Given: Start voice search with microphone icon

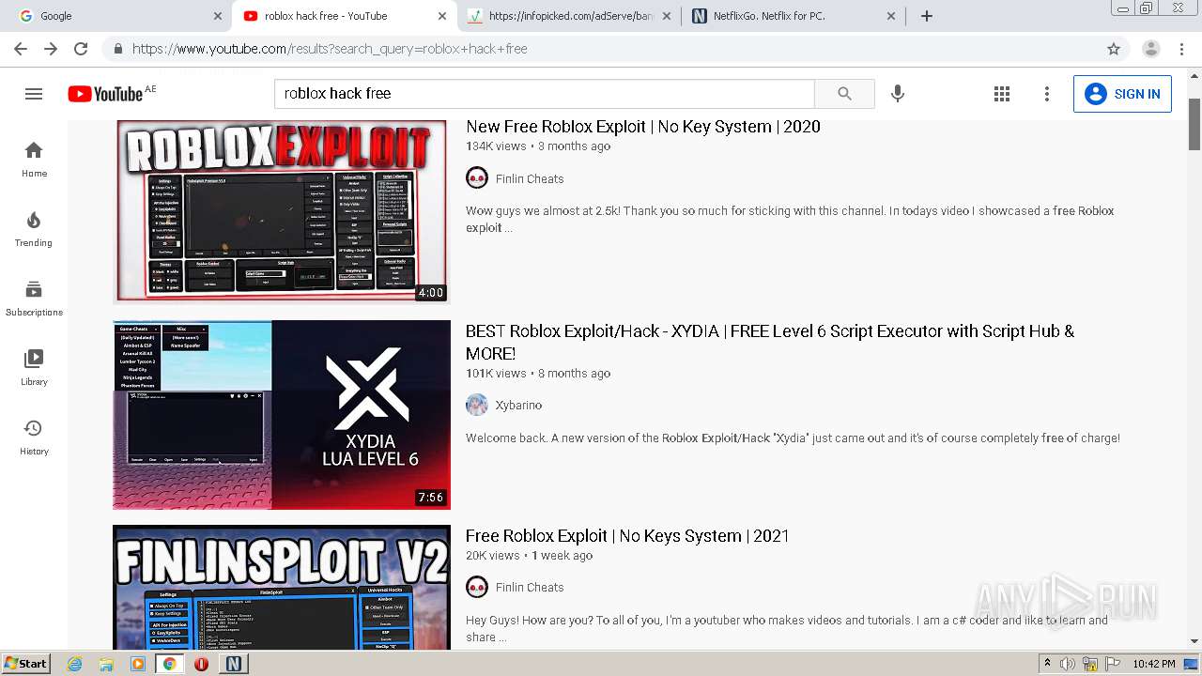Looking at the screenshot, I should [x=898, y=94].
